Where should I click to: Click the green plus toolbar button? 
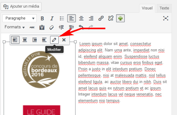click(120, 18)
